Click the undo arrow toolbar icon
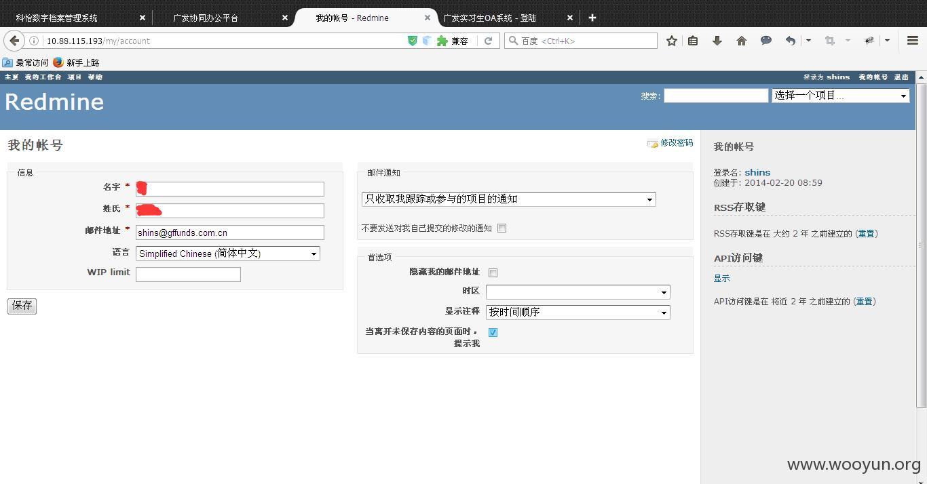927x484 pixels. coord(791,41)
